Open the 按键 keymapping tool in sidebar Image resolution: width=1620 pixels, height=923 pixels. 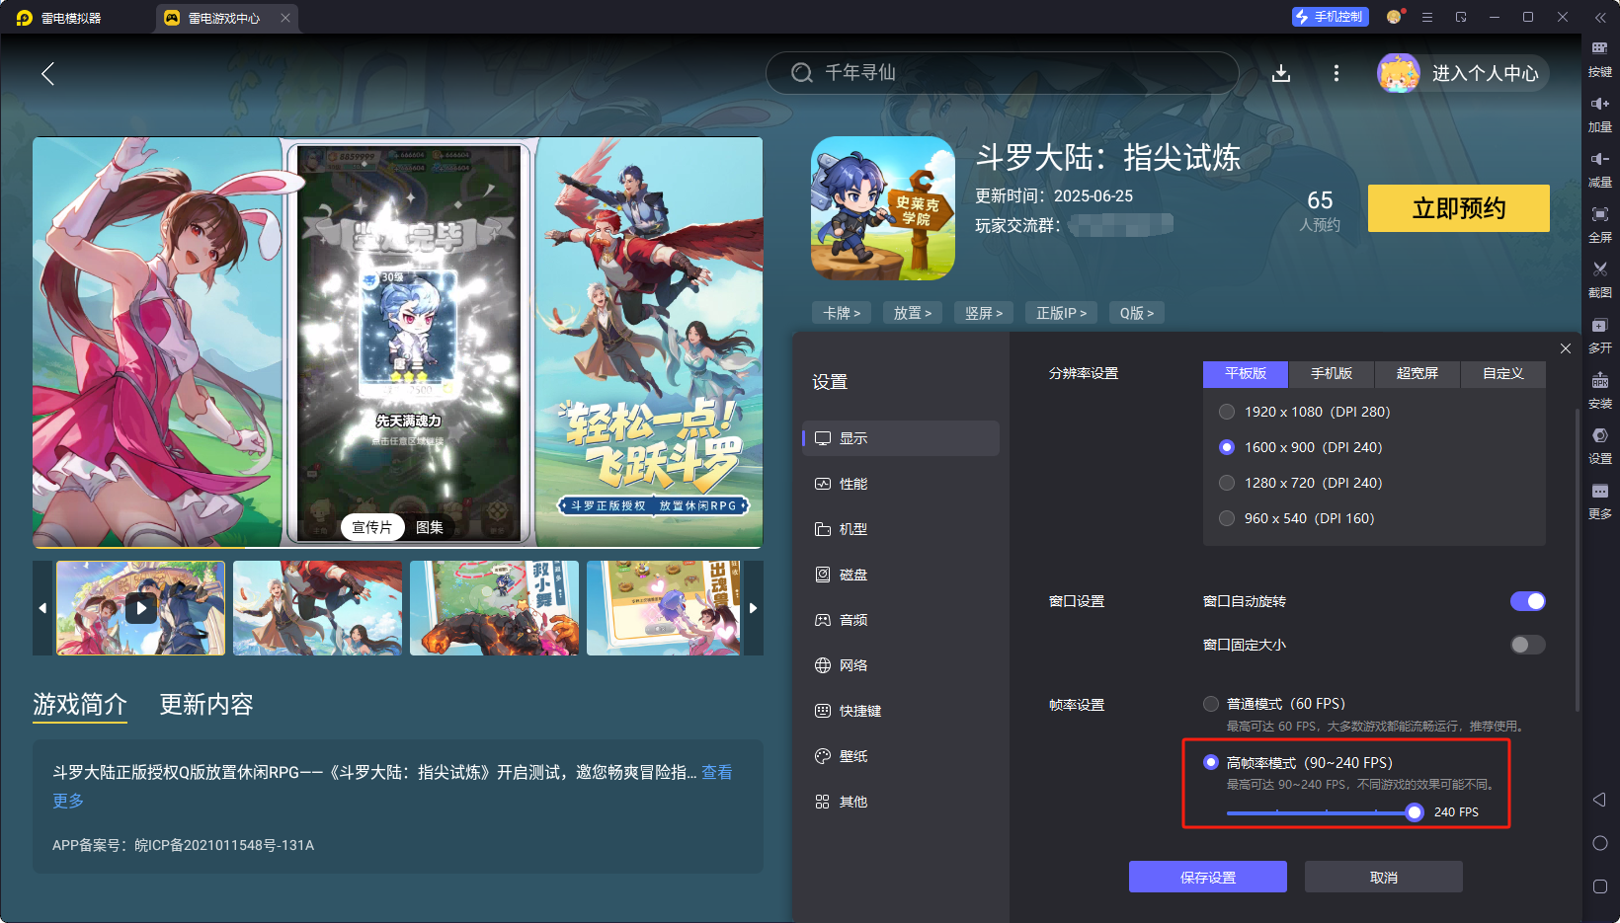pyautogui.click(x=1599, y=58)
